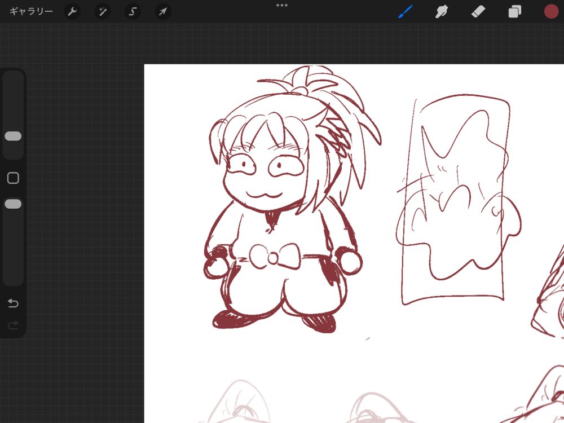Click the brush size slider handle
The image size is (564, 423).
[13, 136]
